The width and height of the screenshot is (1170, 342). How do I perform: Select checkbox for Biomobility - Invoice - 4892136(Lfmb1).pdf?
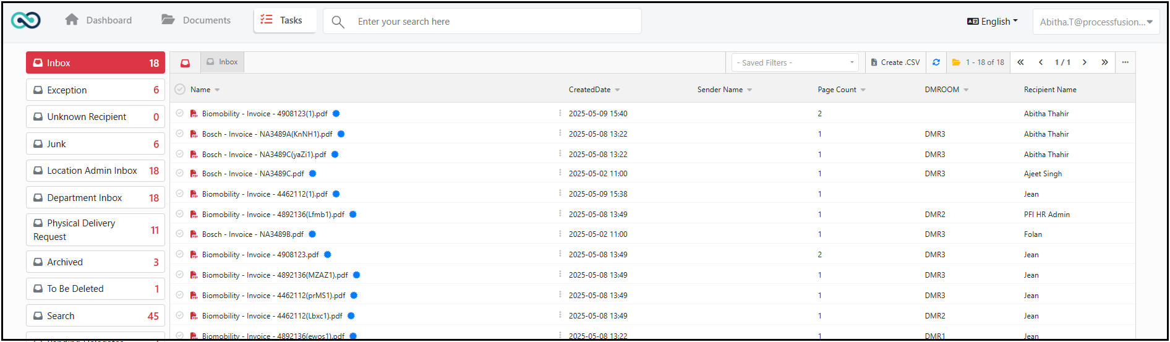pyautogui.click(x=179, y=214)
